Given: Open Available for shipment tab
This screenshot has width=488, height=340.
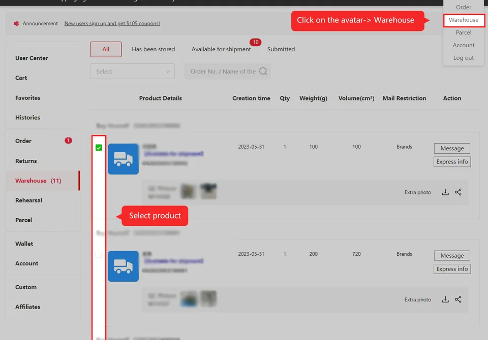Looking at the screenshot, I should pos(221,49).
